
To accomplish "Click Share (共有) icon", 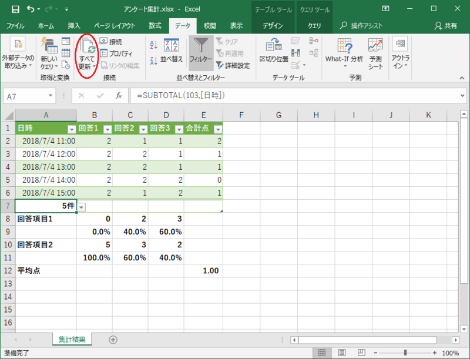I will (x=446, y=26).
